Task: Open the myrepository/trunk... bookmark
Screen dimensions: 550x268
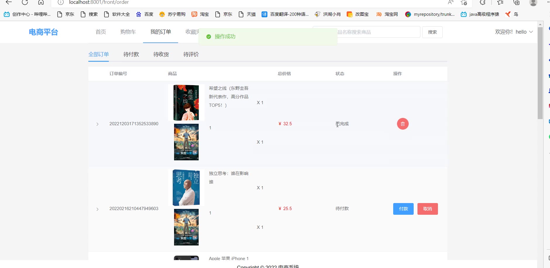Action: [x=430, y=14]
